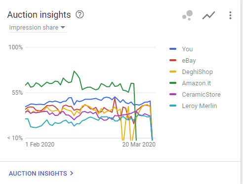243x184 pixels.
Task: Switch to line chart view
Action: pyautogui.click(x=208, y=15)
